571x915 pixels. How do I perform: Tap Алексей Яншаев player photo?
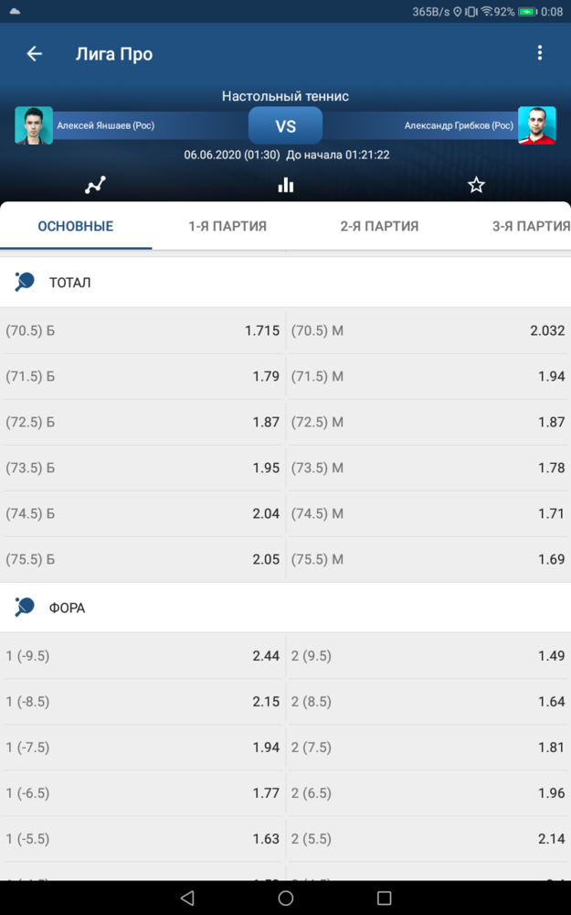(x=34, y=125)
